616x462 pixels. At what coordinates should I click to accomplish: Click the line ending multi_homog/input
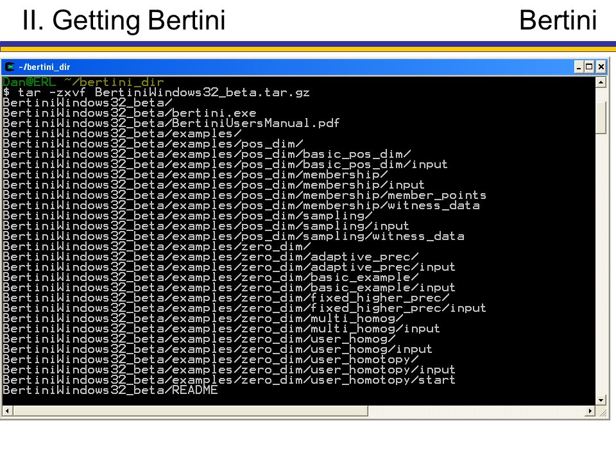pos(221,329)
